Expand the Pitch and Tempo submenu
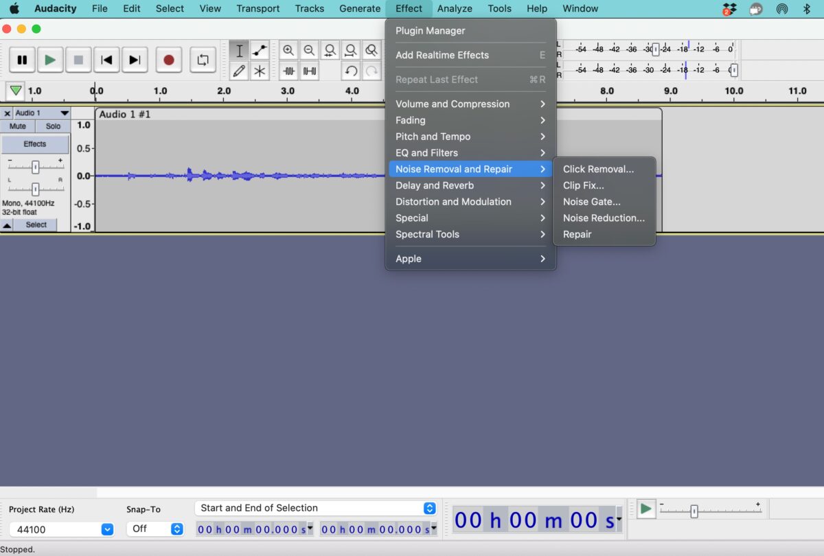The height and width of the screenshot is (556, 824). point(471,137)
